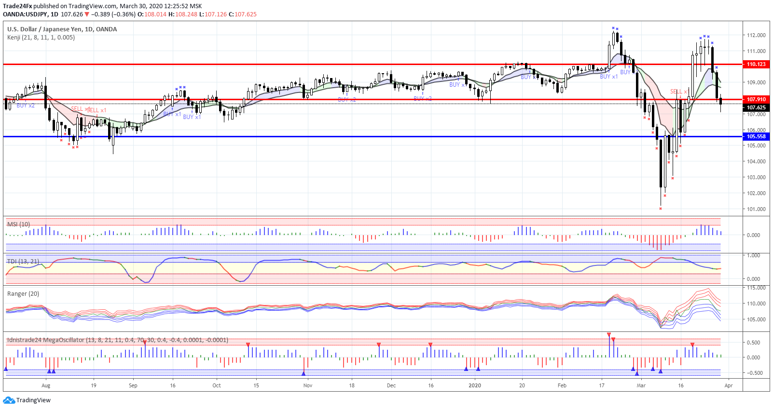Click 109.000 on the price axis

point(756,82)
